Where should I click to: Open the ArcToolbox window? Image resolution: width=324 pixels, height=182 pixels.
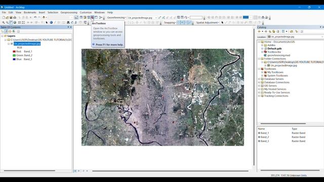(92, 18)
